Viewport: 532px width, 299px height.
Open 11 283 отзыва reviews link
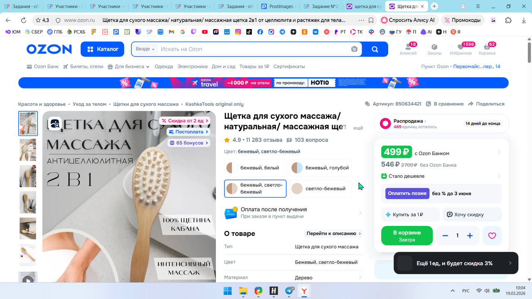pyautogui.click(x=264, y=140)
